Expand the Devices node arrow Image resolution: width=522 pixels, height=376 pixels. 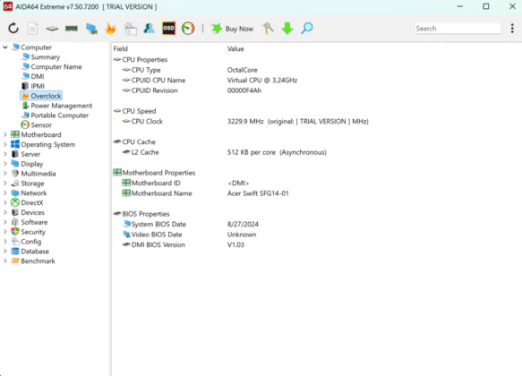5,212
